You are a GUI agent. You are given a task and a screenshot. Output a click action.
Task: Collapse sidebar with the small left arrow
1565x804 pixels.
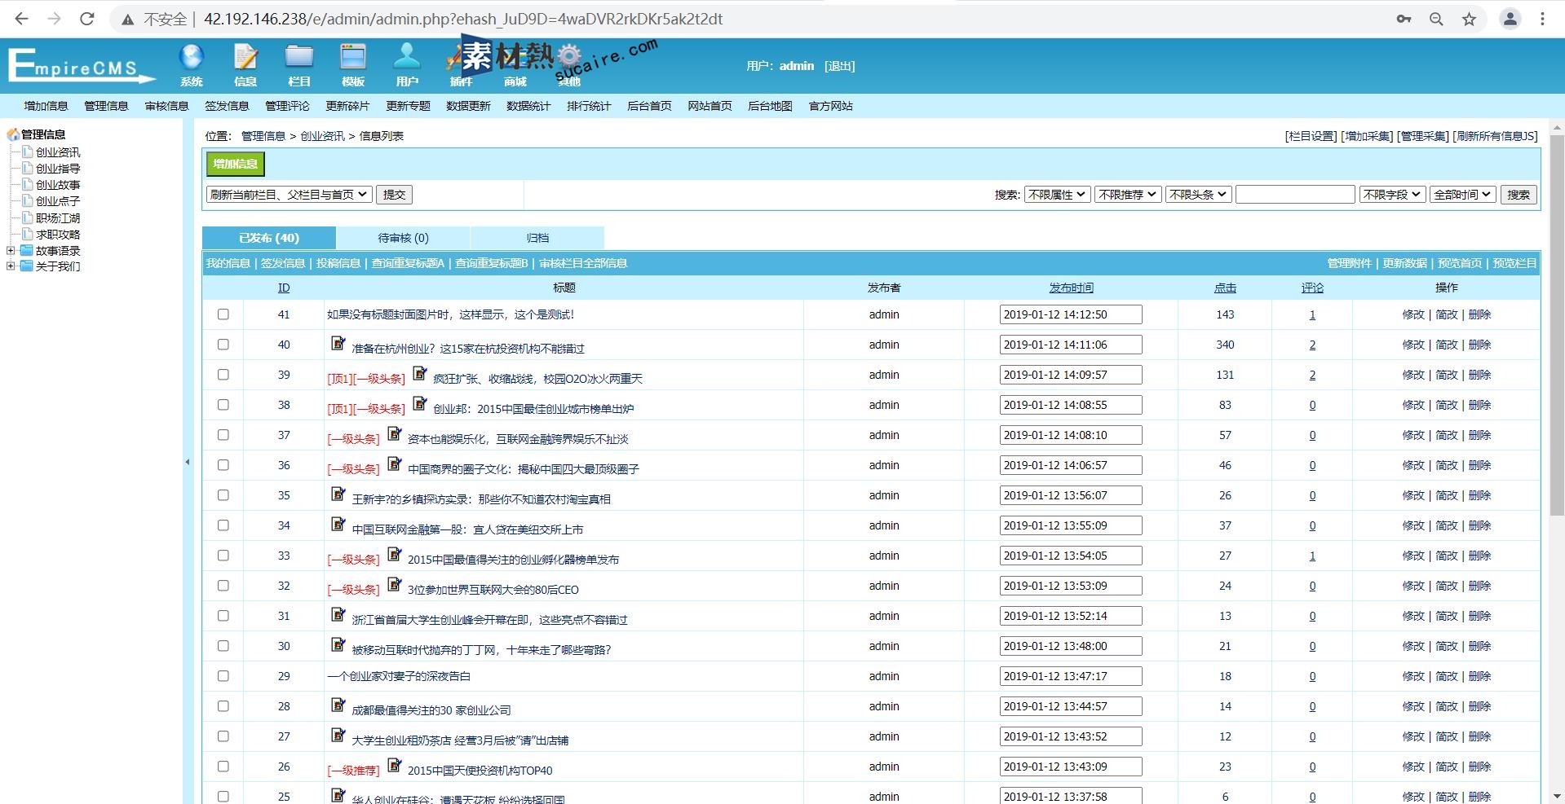click(x=187, y=462)
